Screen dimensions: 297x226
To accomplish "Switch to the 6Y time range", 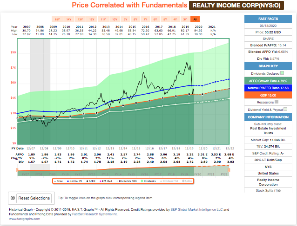I will pos(155,19).
